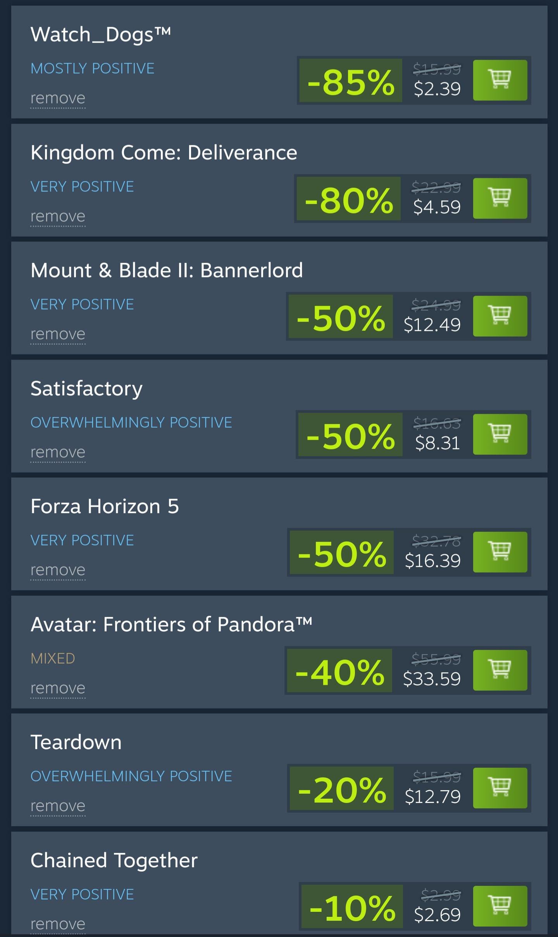Click Forza Horizon 5 cart button

[500, 552]
